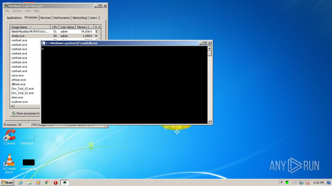Open the network connection tray icon
The height and width of the screenshot is (186, 332).
(x=301, y=183)
